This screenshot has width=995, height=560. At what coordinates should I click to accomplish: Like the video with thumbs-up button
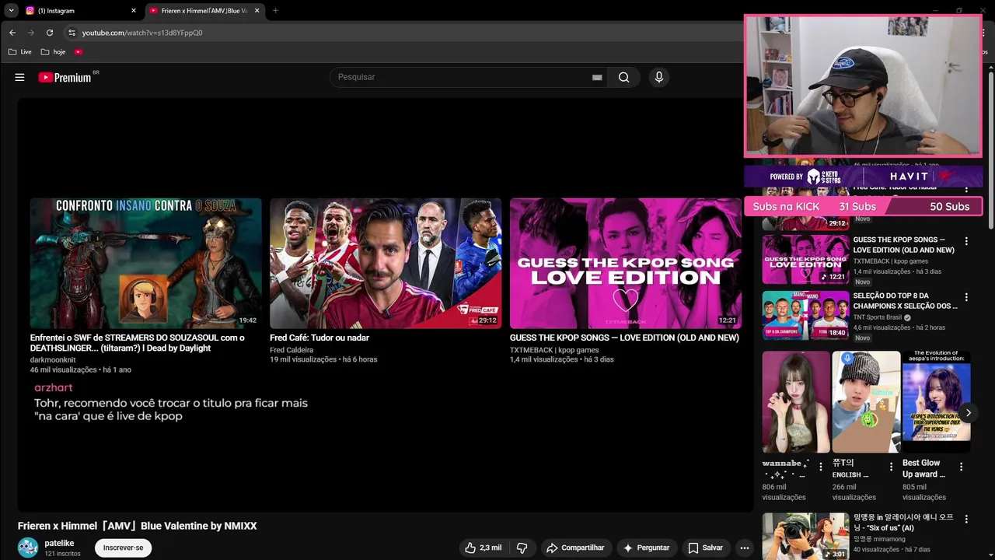click(x=483, y=548)
